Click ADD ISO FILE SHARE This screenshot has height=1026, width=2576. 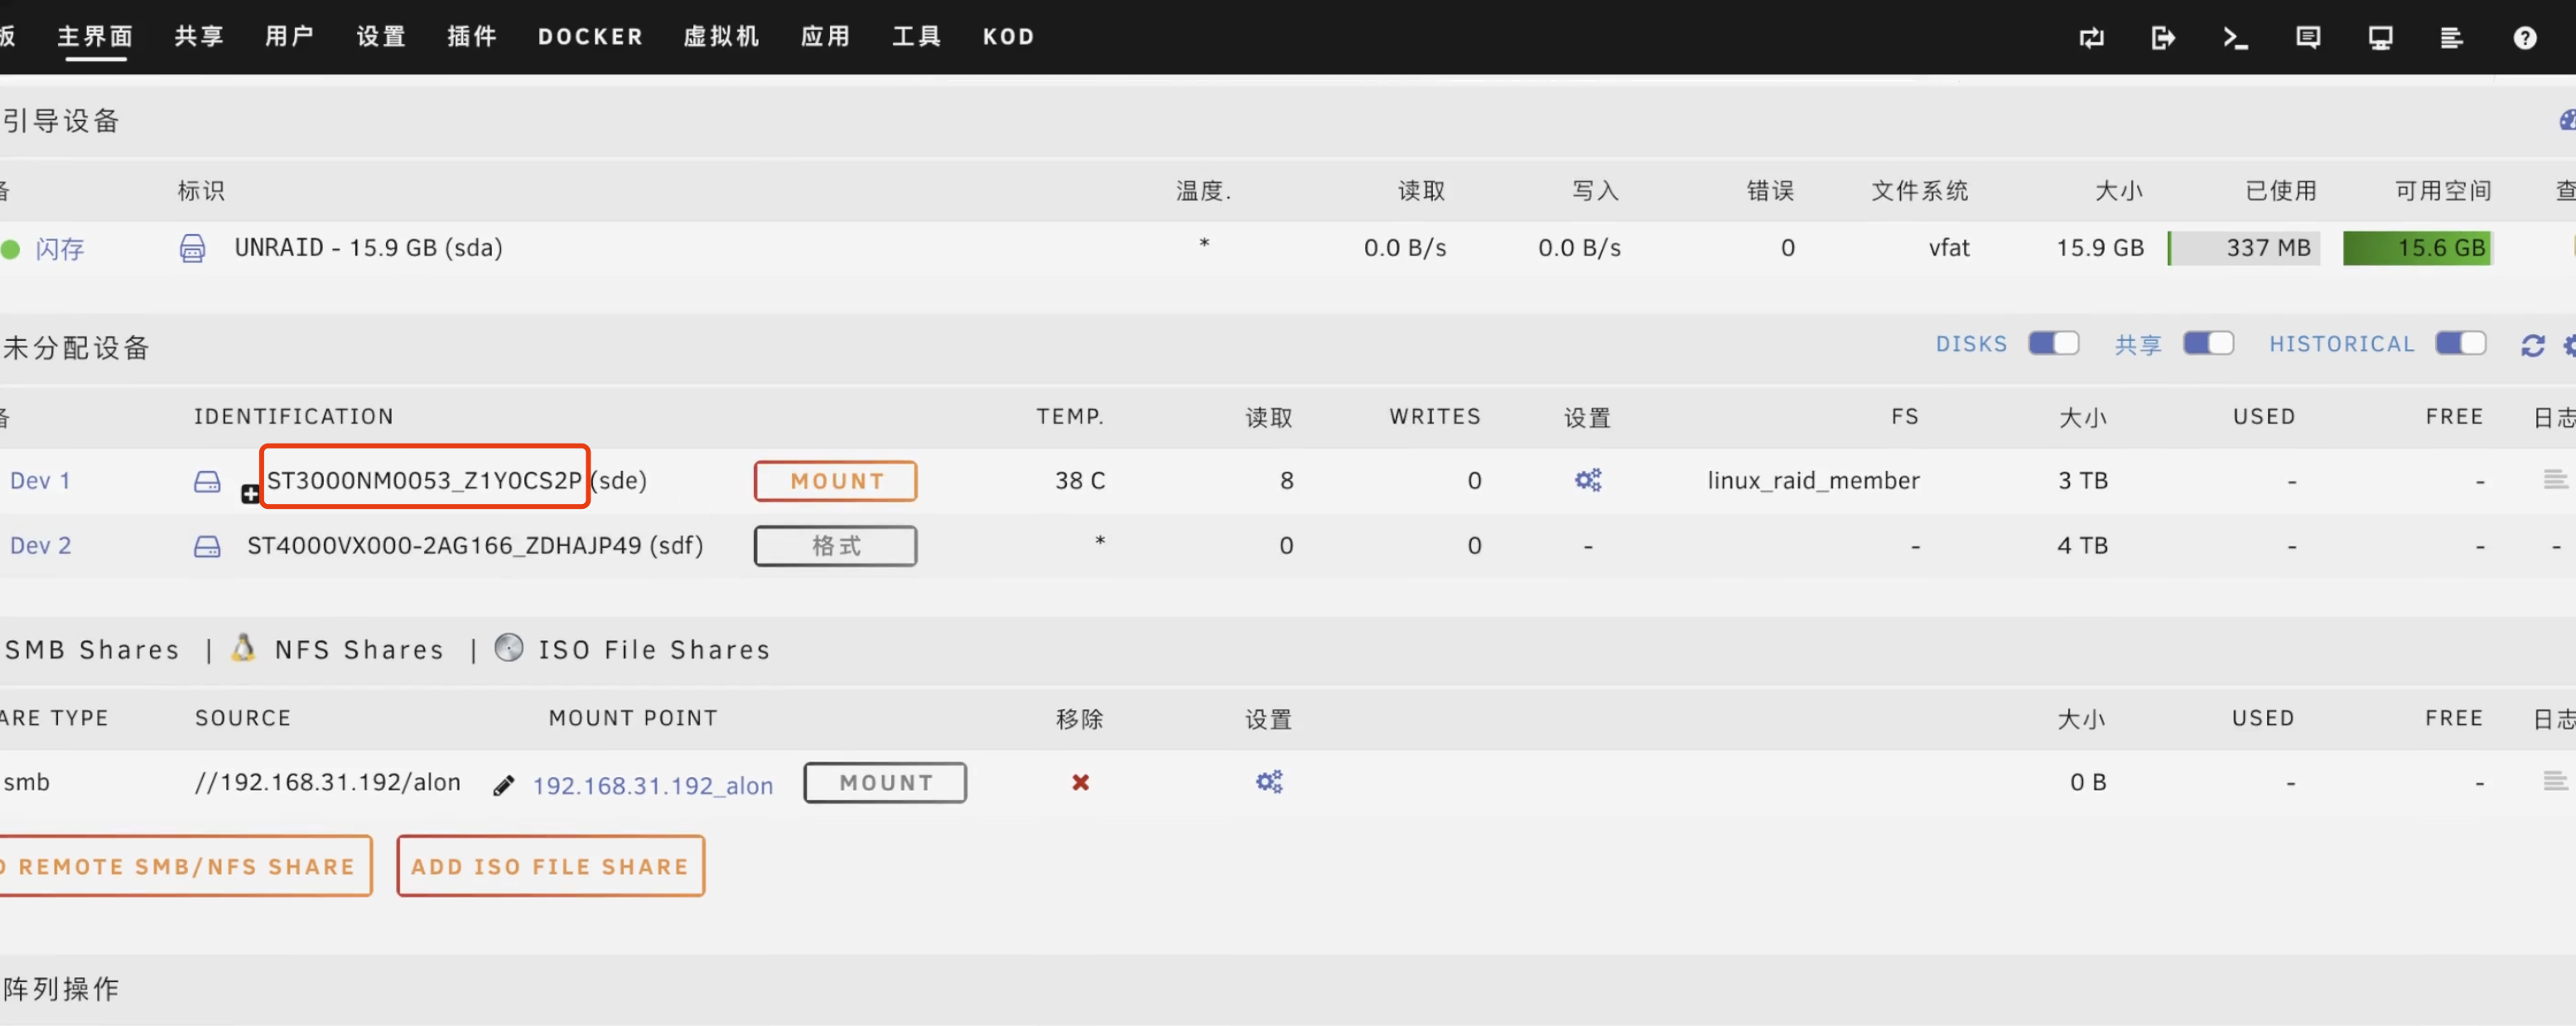pyautogui.click(x=550, y=866)
